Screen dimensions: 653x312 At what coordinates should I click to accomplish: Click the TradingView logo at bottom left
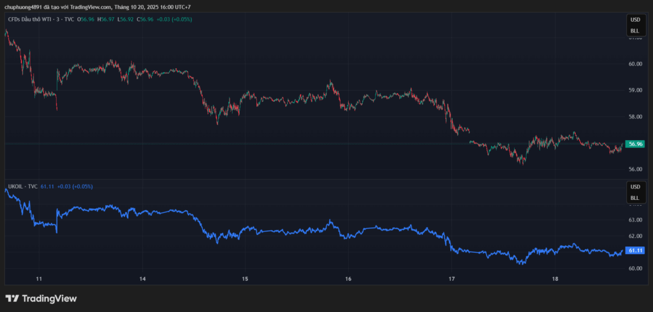point(41,298)
